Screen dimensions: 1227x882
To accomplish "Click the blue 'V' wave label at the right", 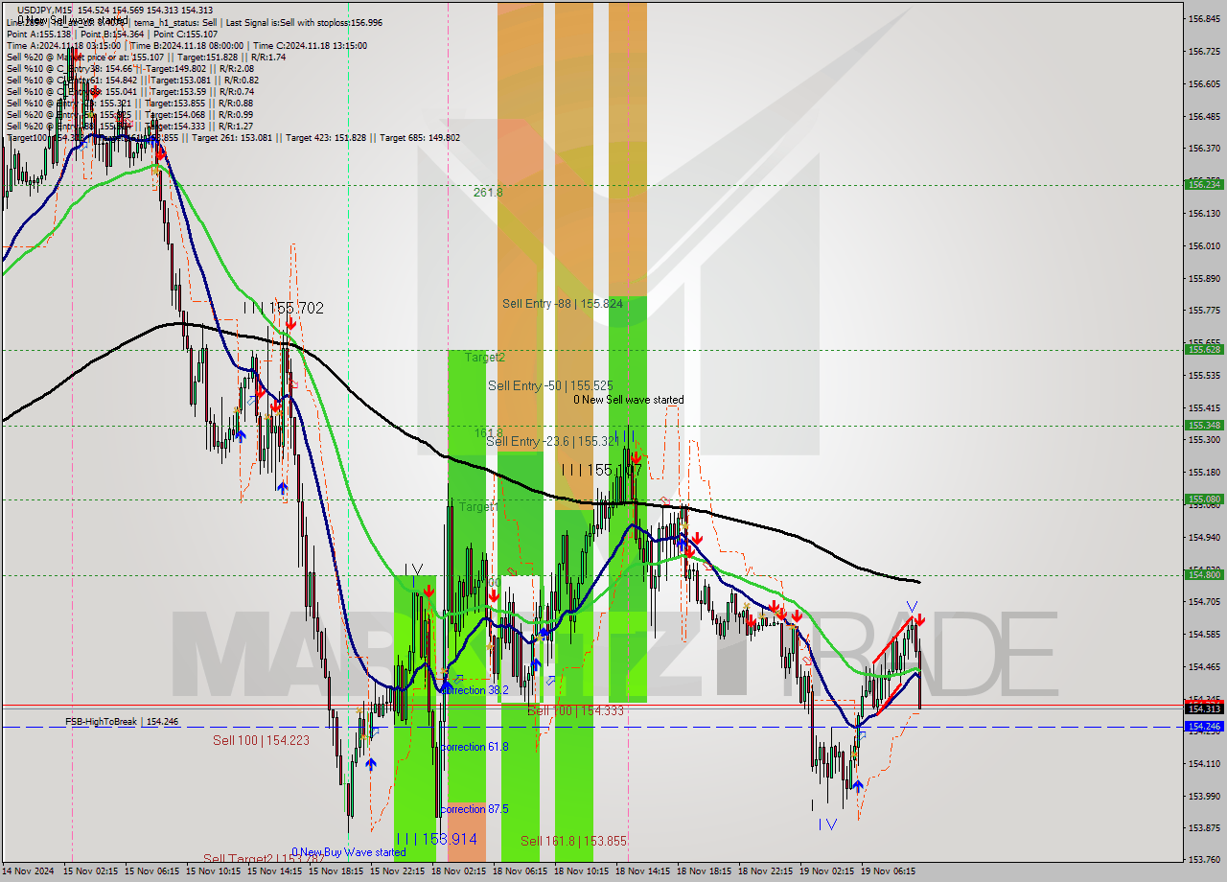I will [x=912, y=607].
